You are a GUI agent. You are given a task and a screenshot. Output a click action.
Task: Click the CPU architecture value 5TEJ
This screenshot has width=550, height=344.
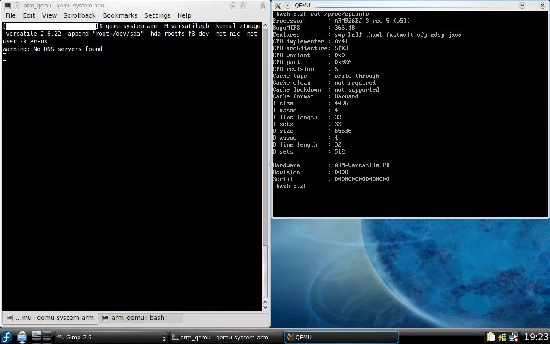point(341,48)
